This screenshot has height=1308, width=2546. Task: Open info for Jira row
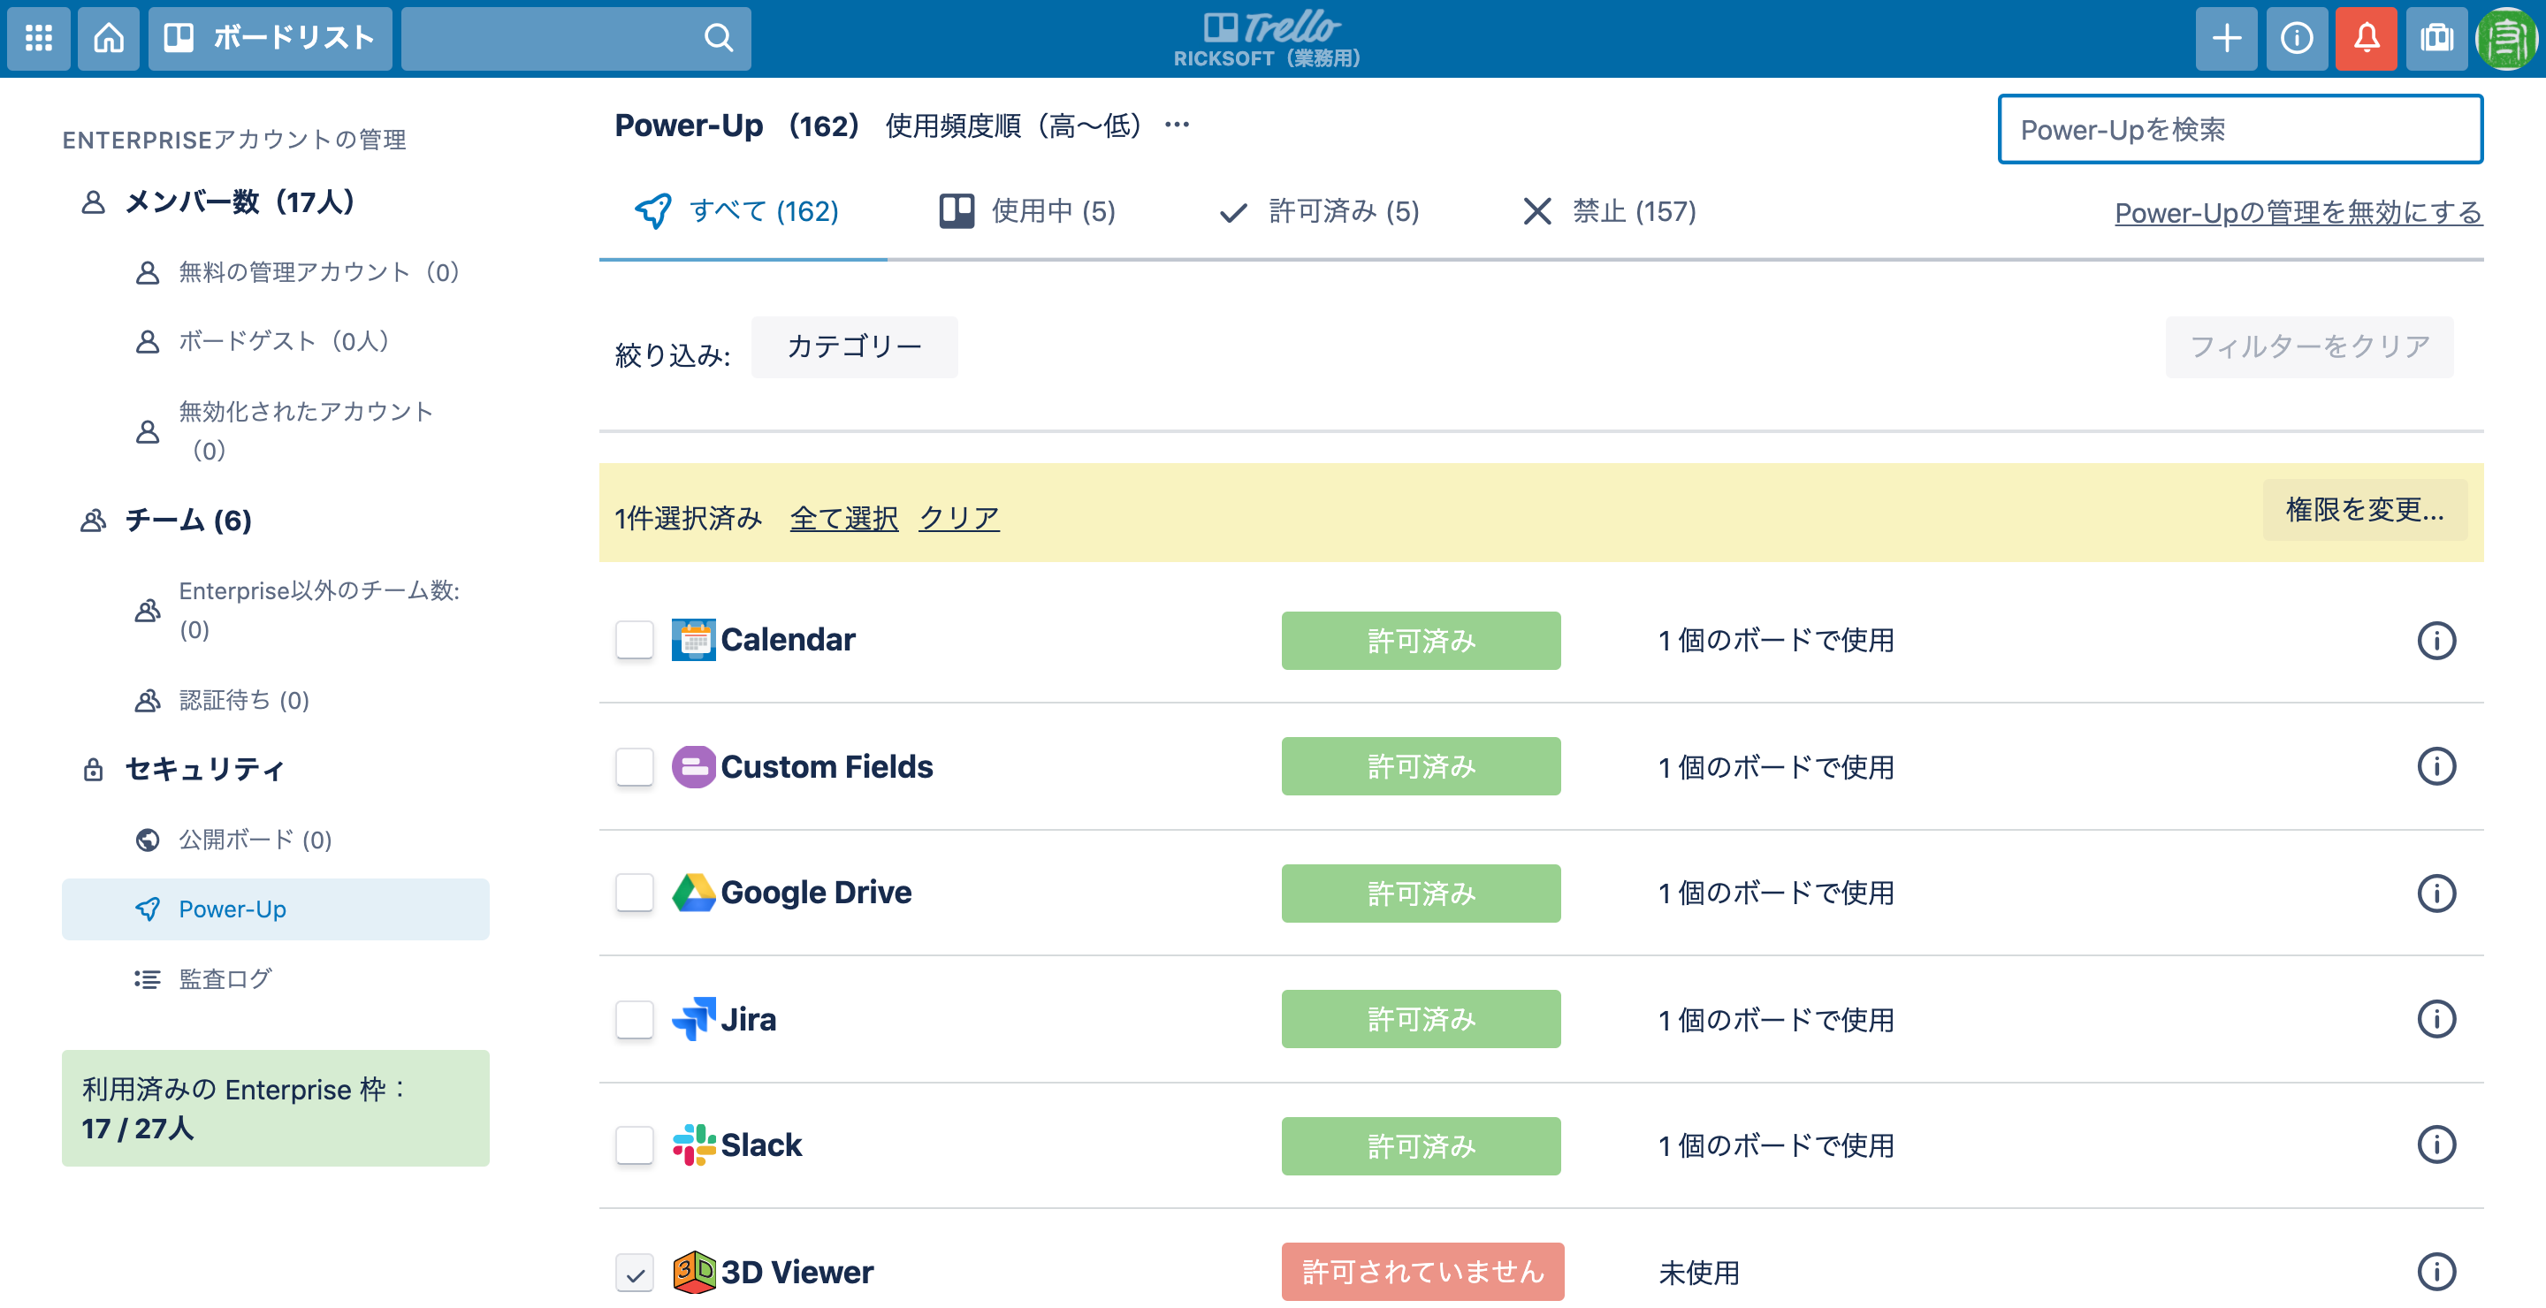2436,1020
